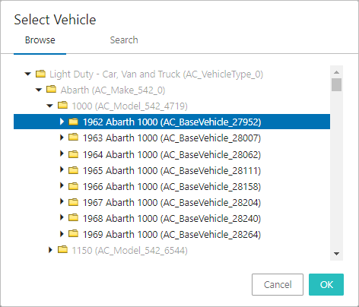Confirm selection with OK button
359x307 pixels.
click(x=326, y=284)
